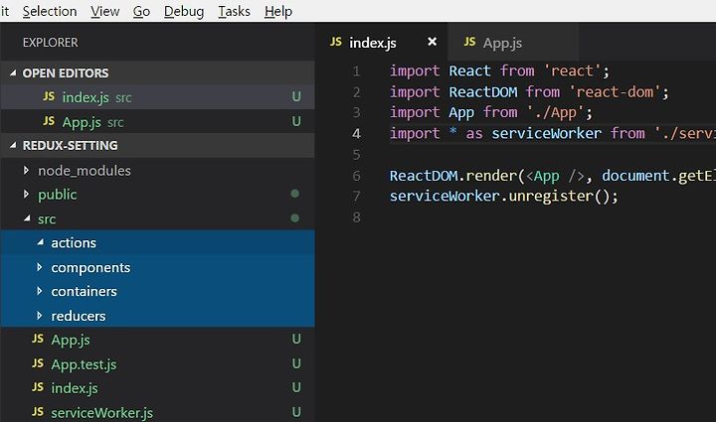Click JS icon beside App.js in Open Editors
Screen dimensions: 716x422
click(x=49, y=121)
